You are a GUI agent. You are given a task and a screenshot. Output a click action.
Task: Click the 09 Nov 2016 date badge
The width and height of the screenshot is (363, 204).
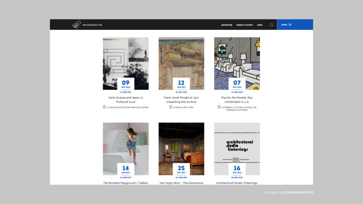[x=126, y=84]
